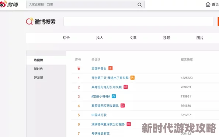Click the # badge next to 全国科普日

110,68
